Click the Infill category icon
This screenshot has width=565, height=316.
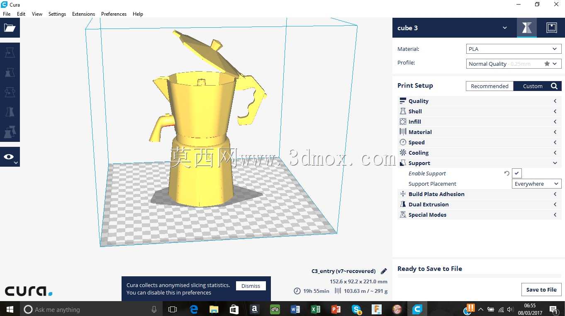pos(403,122)
